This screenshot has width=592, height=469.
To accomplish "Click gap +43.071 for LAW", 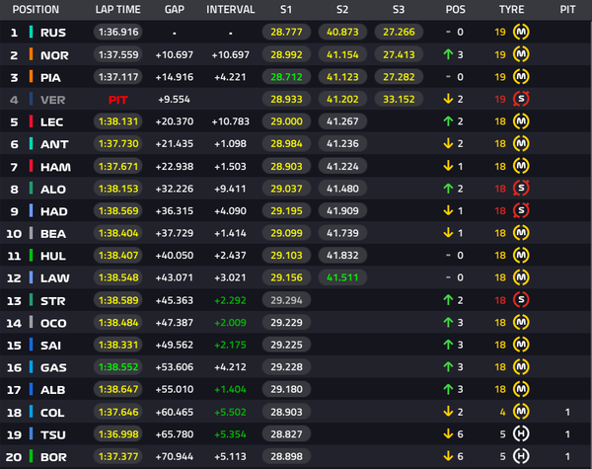I will click(175, 277).
